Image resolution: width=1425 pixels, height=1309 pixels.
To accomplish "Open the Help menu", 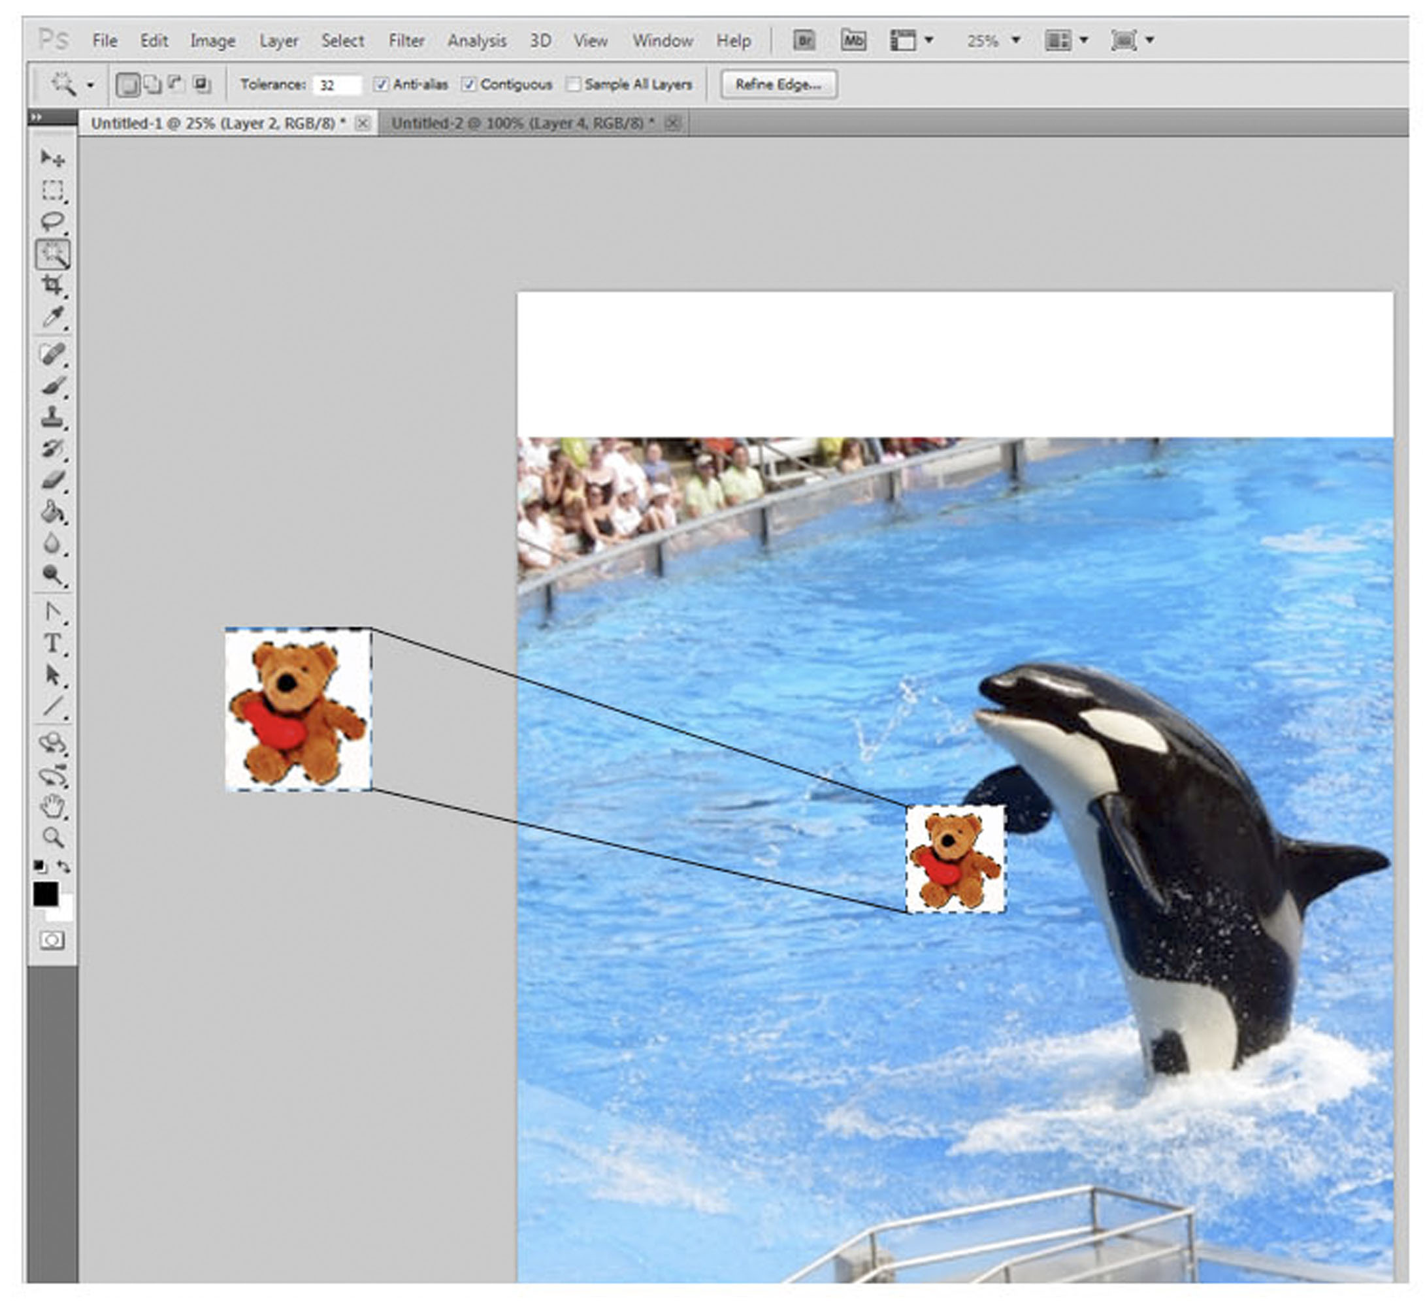I will click(733, 41).
